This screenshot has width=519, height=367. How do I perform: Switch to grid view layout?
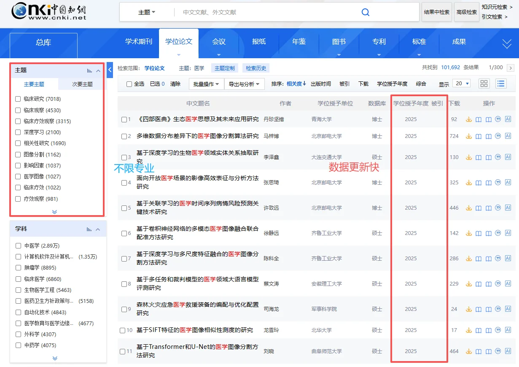pos(484,84)
